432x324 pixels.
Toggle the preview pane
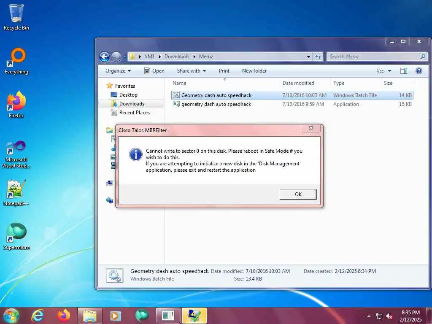point(404,71)
